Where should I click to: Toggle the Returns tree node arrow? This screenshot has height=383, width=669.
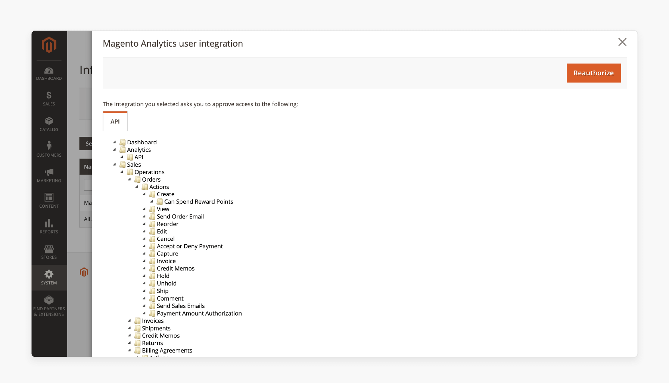(x=130, y=343)
